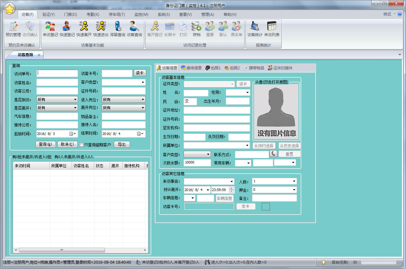The height and width of the screenshot is (269, 406).
Task: Click the 访问确认 ribbon icon
Action: [30, 29]
